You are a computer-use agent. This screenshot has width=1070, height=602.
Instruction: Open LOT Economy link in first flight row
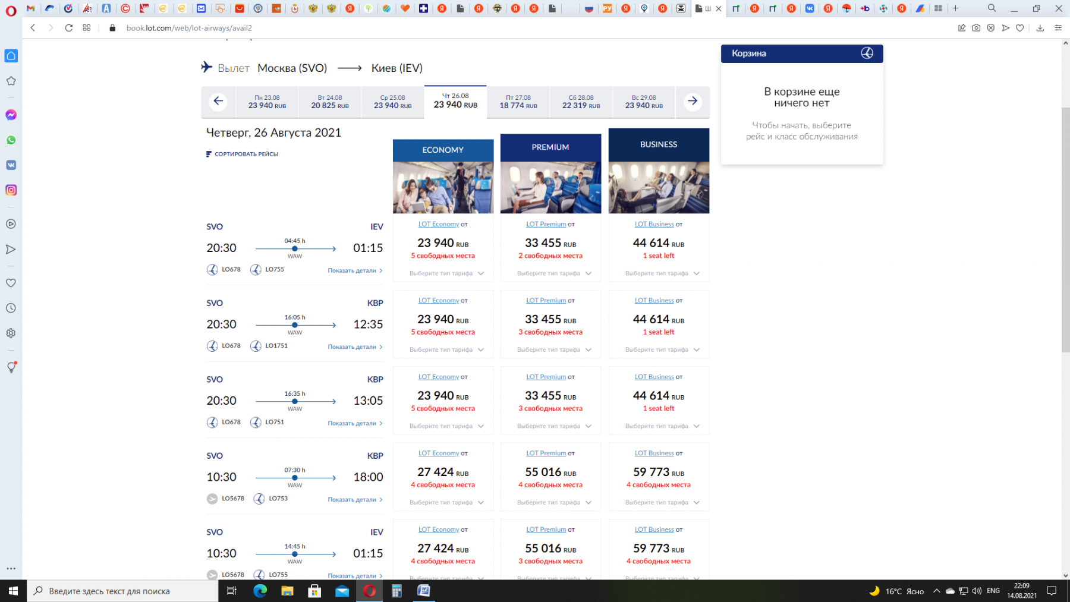pos(439,224)
